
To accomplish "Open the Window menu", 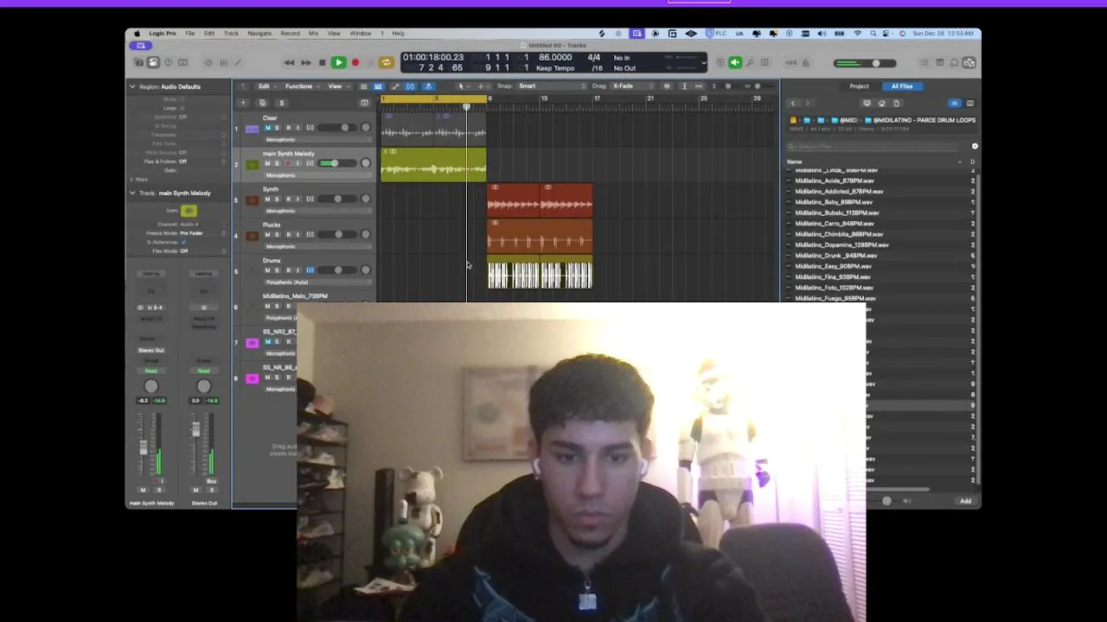I will tap(361, 34).
